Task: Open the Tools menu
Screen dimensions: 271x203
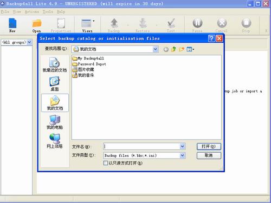Action: click(x=48, y=12)
